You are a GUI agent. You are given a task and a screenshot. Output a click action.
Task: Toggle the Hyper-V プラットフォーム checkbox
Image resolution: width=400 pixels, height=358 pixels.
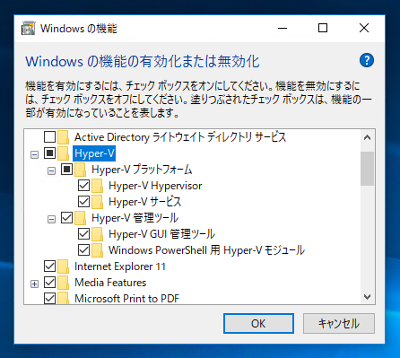(66, 170)
